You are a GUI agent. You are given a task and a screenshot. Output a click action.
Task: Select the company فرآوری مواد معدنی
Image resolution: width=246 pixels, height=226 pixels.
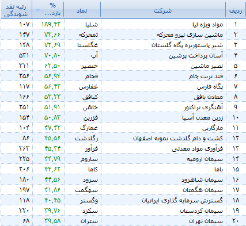coord(197,149)
